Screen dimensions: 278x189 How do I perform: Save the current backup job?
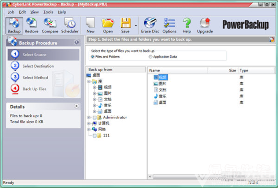pos(125,25)
